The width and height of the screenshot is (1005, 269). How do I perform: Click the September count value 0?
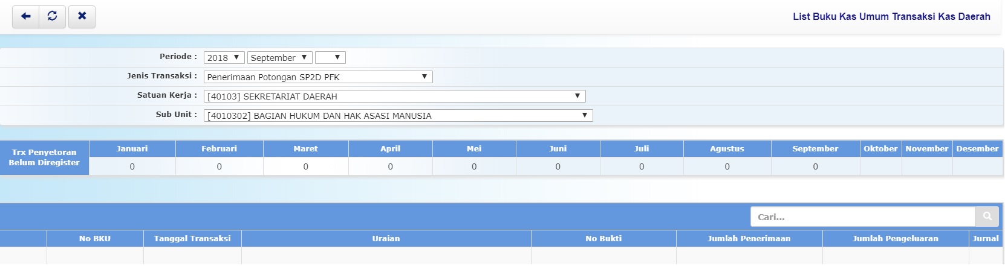coord(815,166)
